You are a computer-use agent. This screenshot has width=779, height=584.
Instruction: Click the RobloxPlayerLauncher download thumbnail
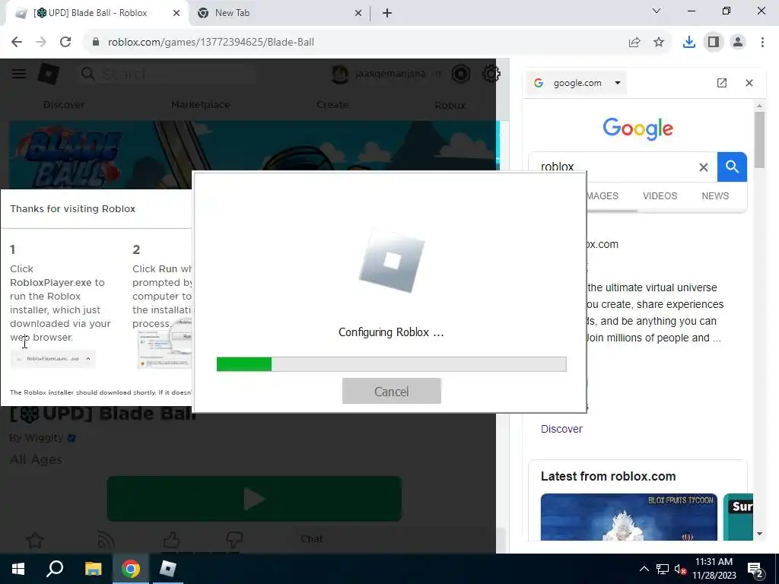[x=53, y=359]
